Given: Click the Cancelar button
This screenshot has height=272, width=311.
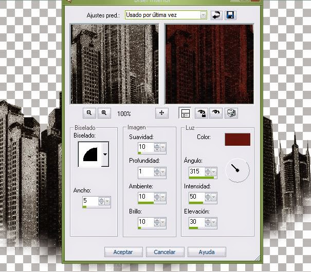Looking at the screenshot, I should pyautogui.click(x=165, y=252).
